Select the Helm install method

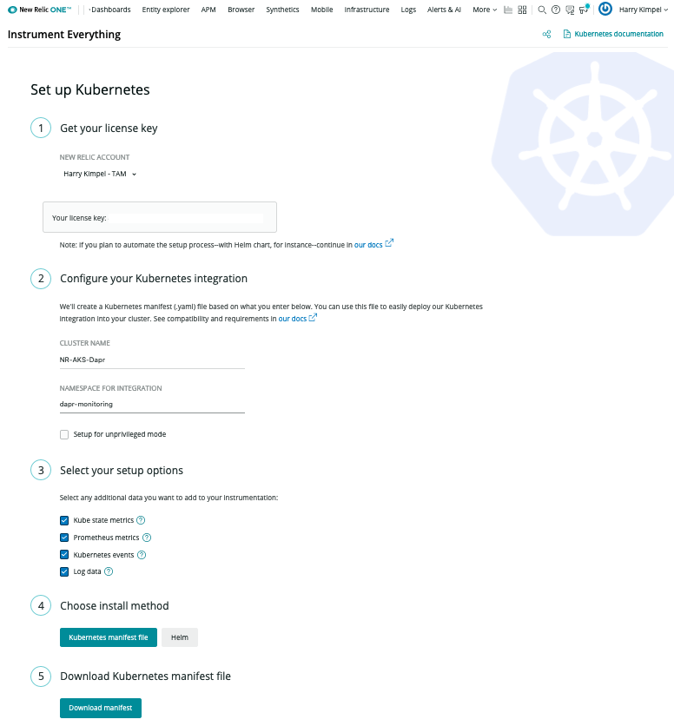(180, 637)
